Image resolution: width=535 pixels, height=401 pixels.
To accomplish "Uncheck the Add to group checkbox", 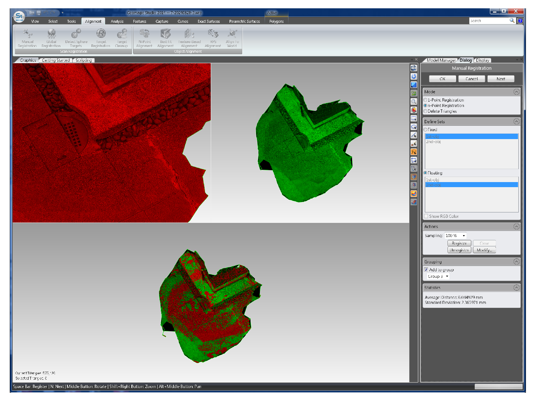I will click(x=426, y=270).
